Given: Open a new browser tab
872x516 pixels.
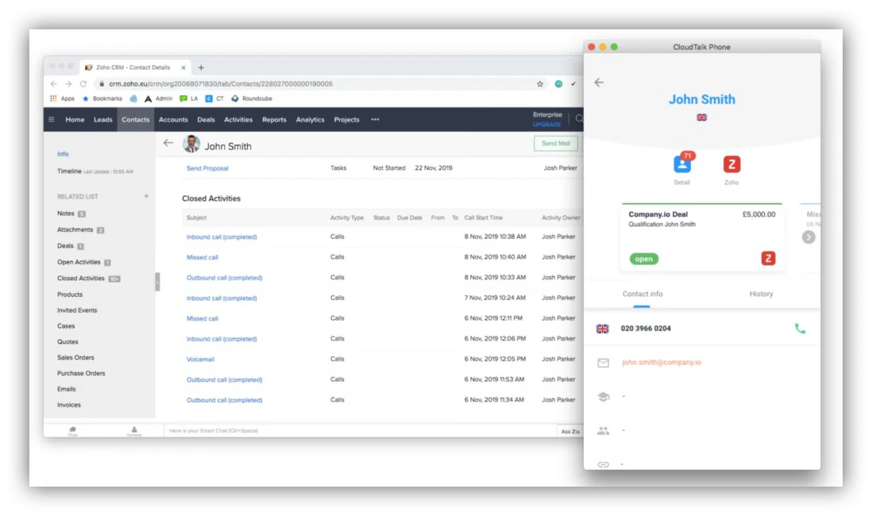Looking at the screenshot, I should point(201,67).
